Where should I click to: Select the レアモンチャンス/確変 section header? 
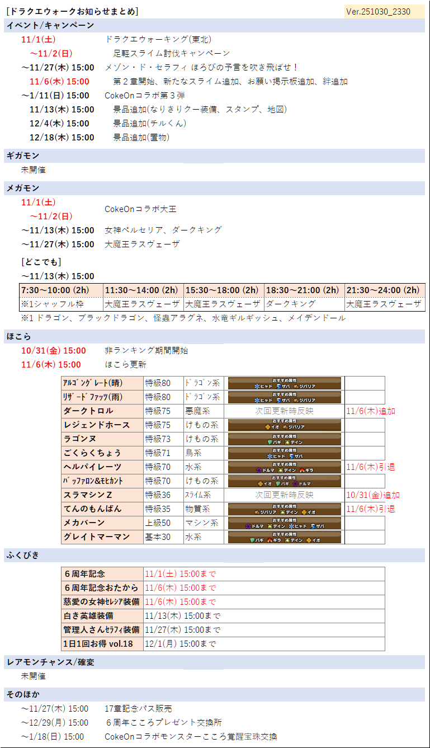tap(50, 662)
